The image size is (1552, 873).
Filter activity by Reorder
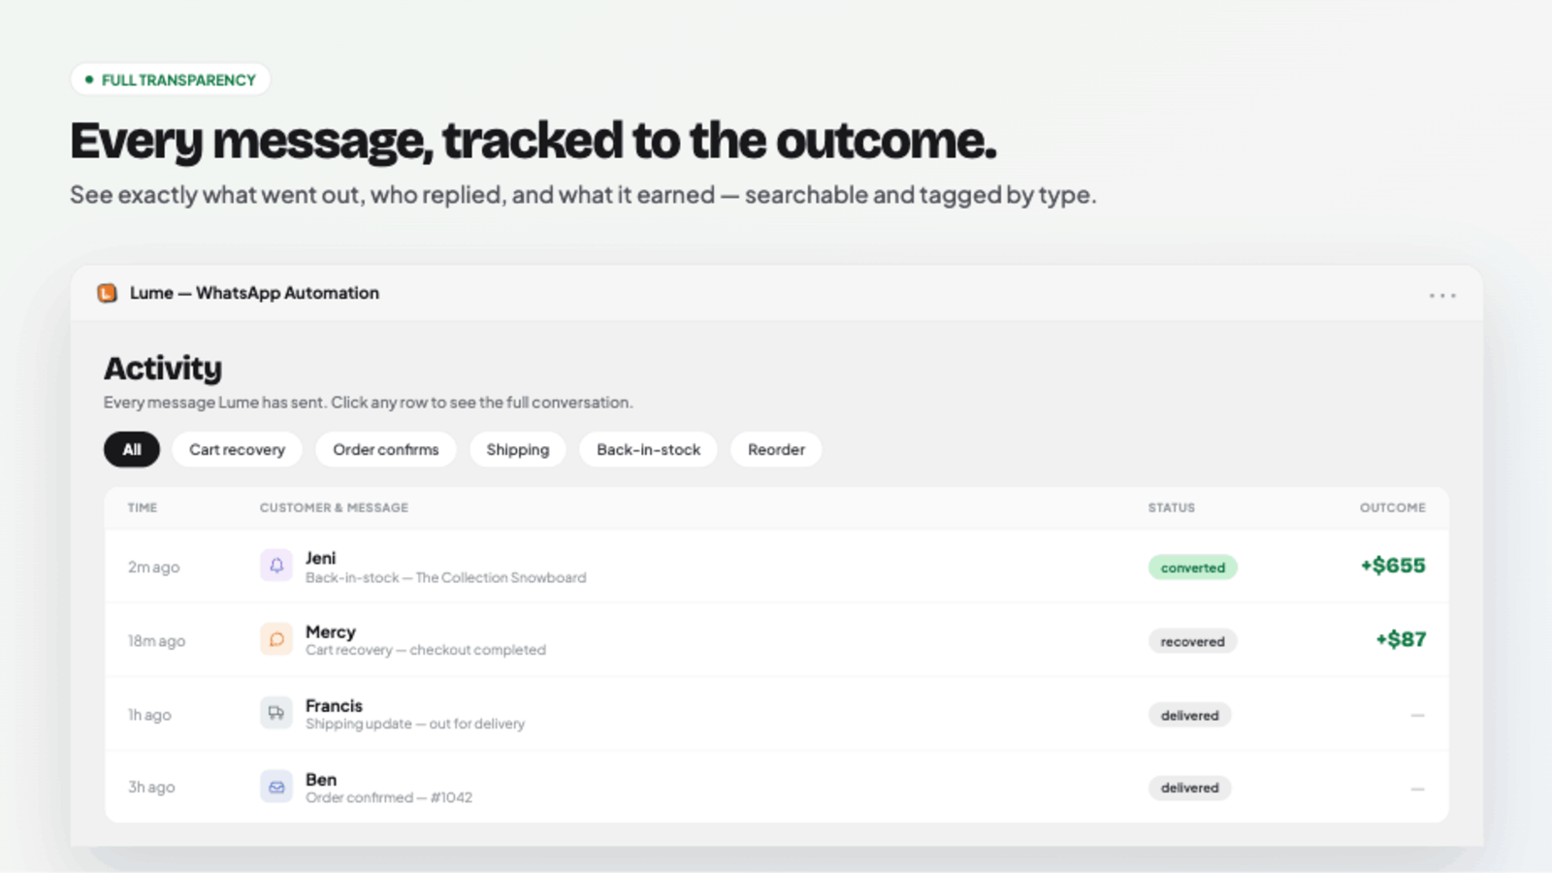click(776, 449)
